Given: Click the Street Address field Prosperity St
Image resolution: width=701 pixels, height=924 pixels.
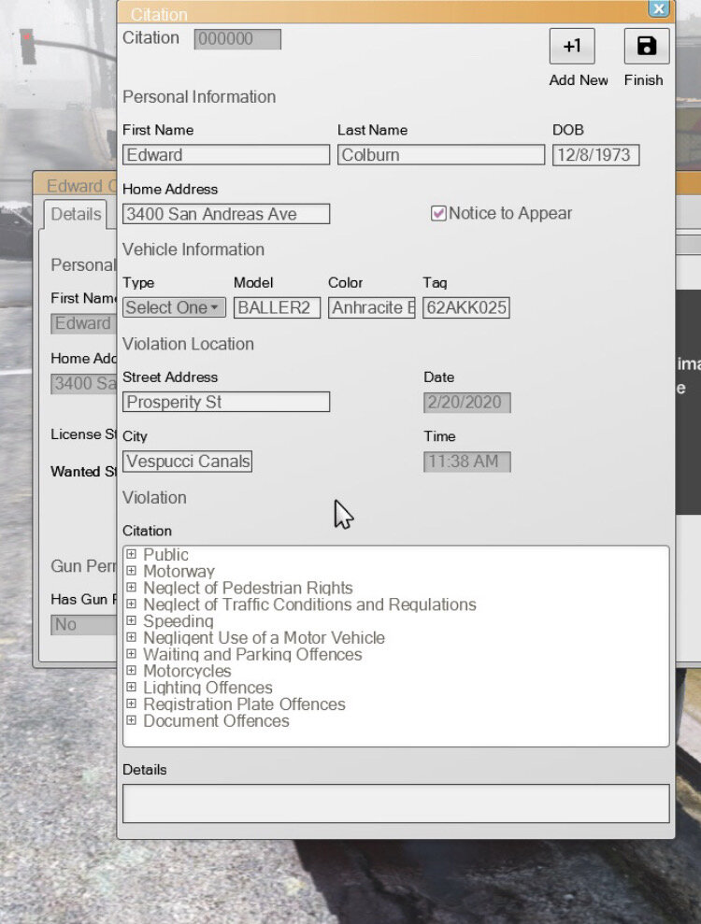Looking at the screenshot, I should tap(225, 403).
